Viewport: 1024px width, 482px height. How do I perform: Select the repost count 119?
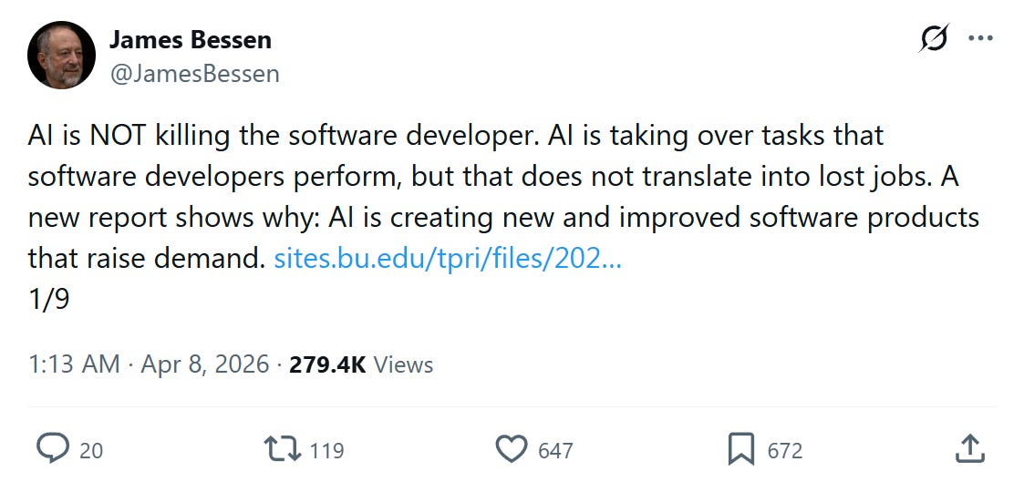coord(326,451)
